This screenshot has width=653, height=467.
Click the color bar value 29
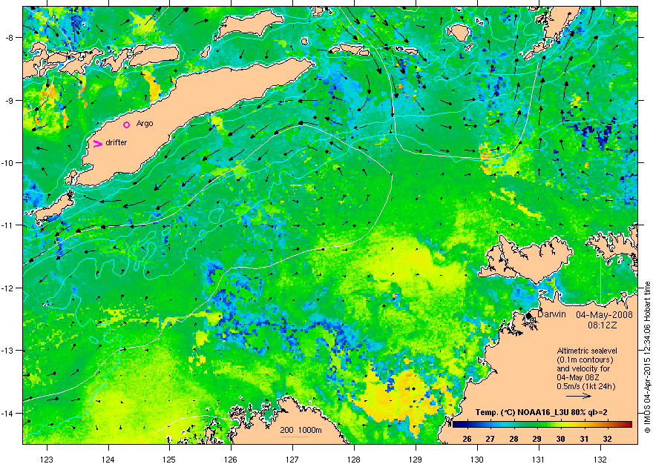pyautogui.click(x=536, y=439)
